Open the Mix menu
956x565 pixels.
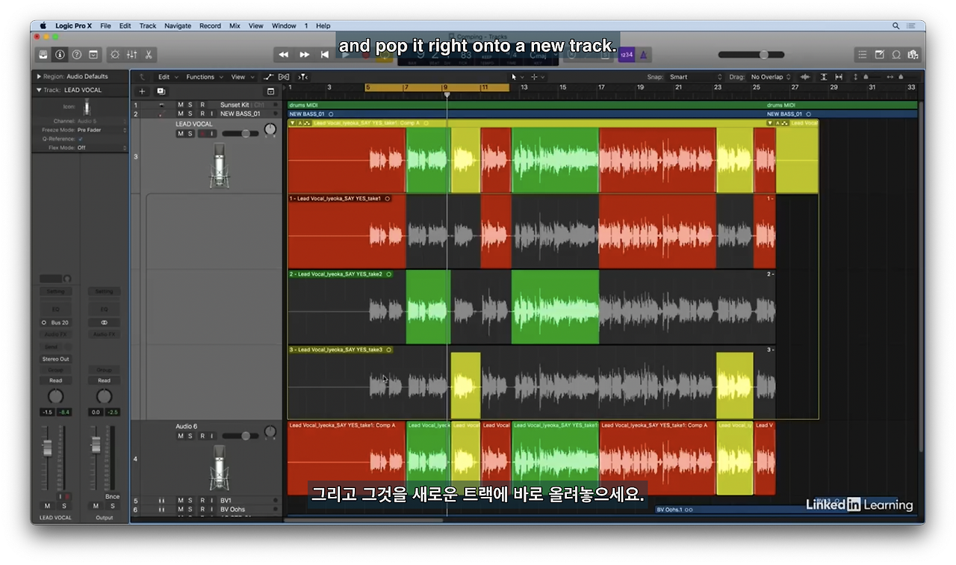235,25
